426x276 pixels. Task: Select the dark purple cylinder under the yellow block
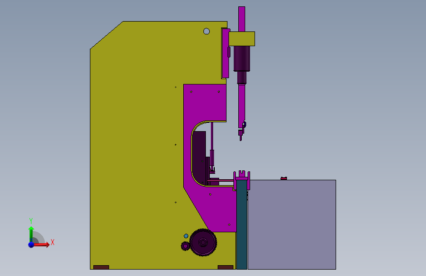242,58
